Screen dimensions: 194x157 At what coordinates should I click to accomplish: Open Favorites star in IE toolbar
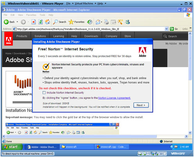tap(71, 22)
